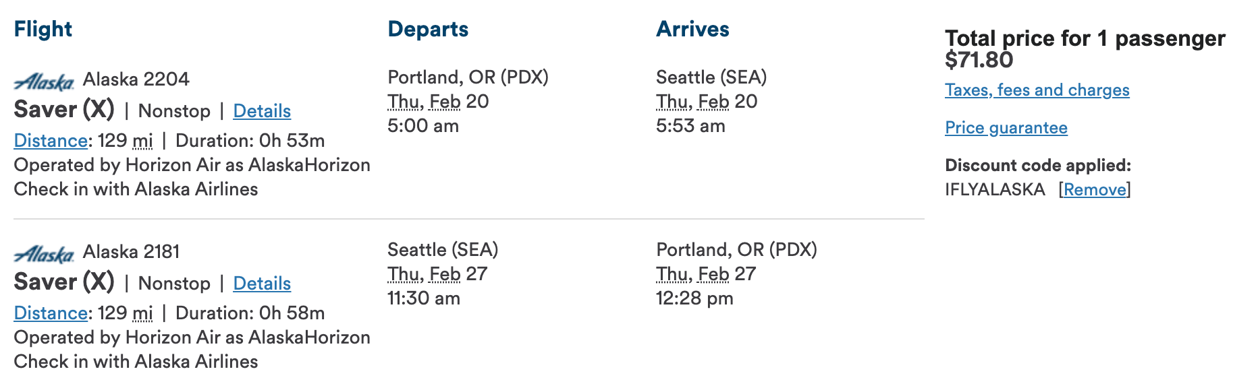
Task: Click the $71.80 total price
Action: [x=979, y=60]
